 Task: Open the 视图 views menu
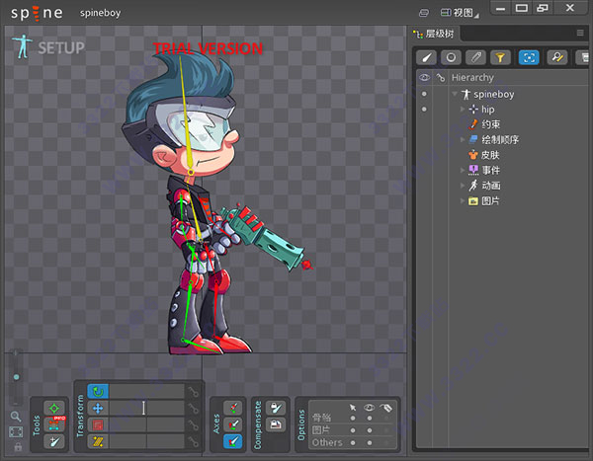pyautogui.click(x=462, y=13)
